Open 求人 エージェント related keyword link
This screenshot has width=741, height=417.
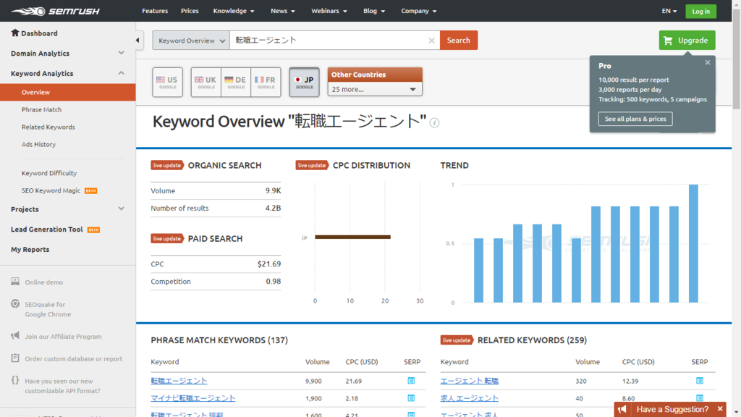coord(469,398)
